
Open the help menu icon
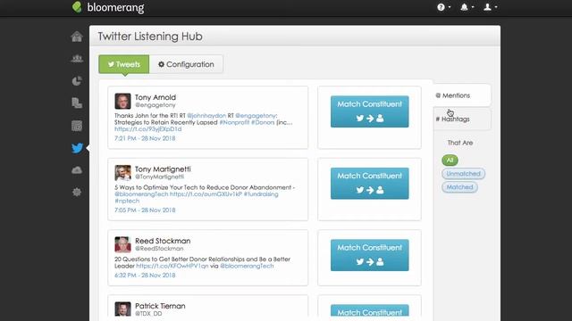[443, 7]
